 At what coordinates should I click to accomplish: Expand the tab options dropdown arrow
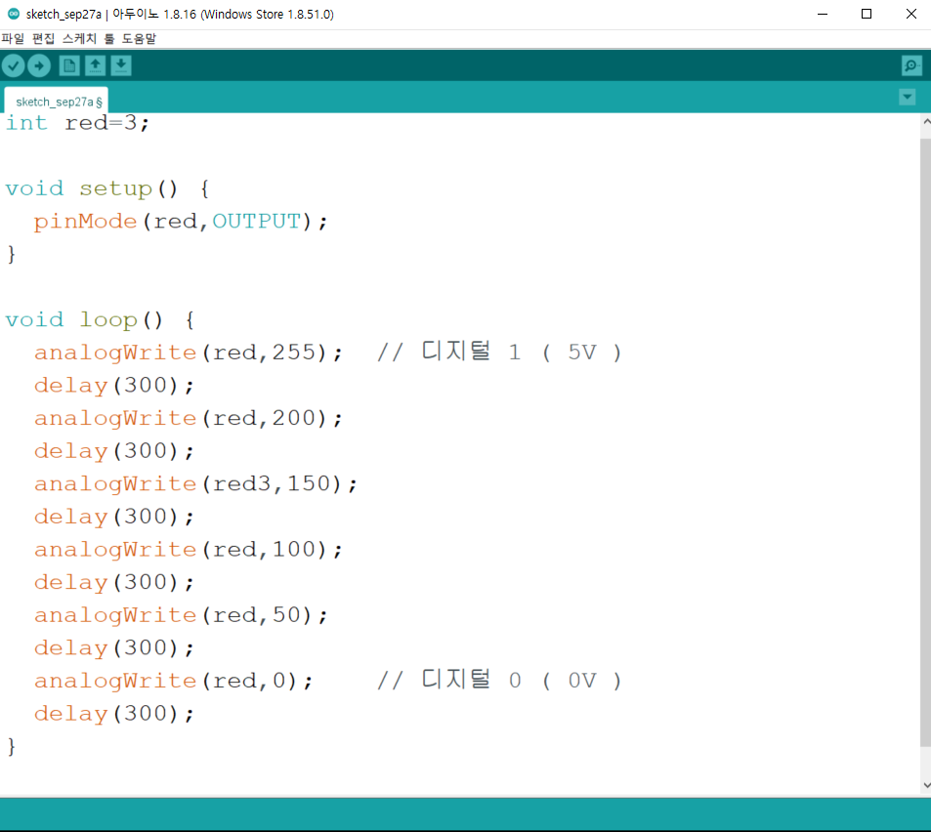coord(908,97)
